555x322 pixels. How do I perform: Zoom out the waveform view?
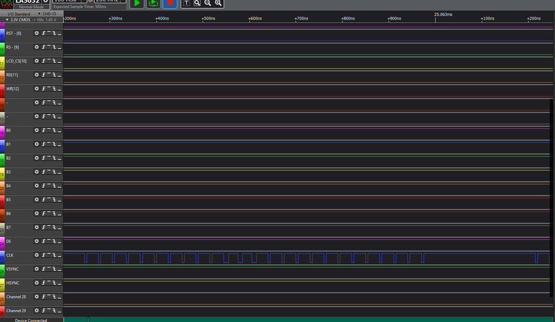coord(208,3)
